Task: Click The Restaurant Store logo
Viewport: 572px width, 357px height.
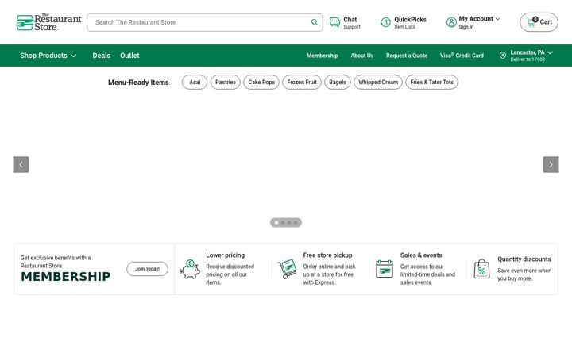Action: tap(49, 22)
